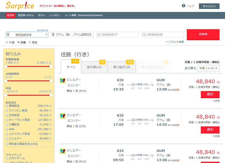Click Jin Air logo on first flight

63,81
